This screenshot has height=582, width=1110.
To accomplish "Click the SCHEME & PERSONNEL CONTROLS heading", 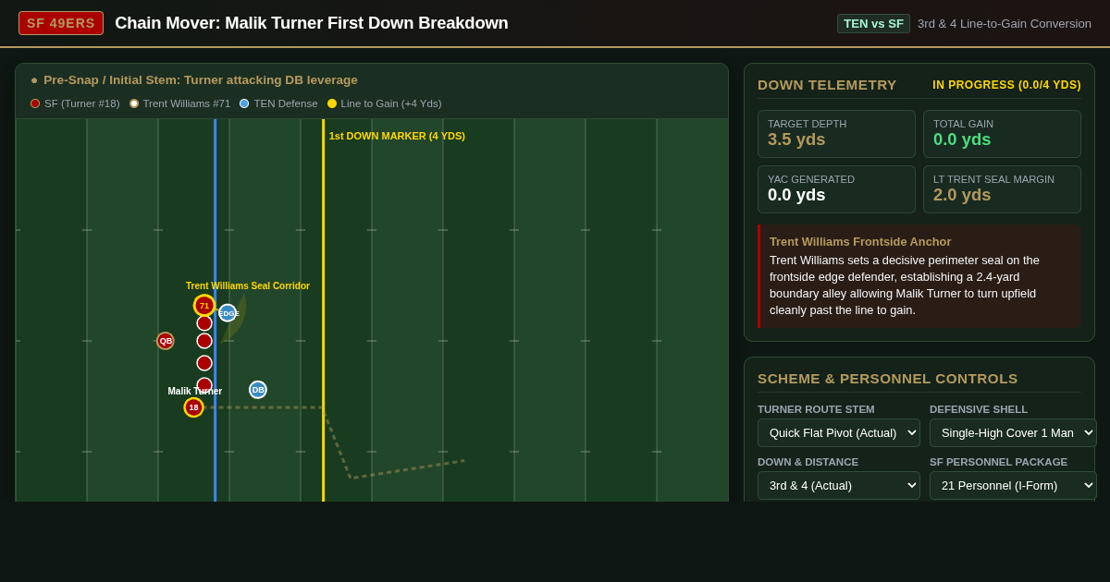I will point(888,379).
